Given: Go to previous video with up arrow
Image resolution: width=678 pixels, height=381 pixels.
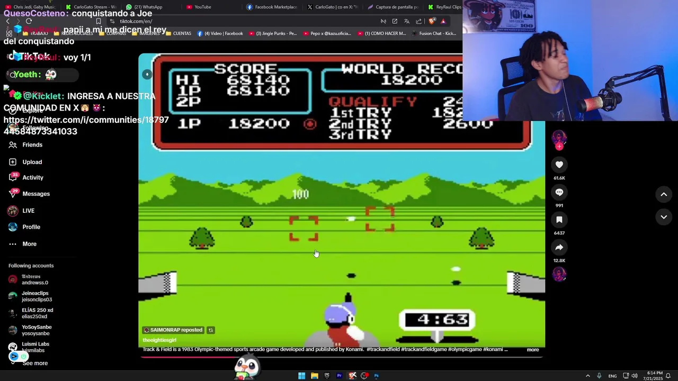Looking at the screenshot, I should pyautogui.click(x=664, y=194).
